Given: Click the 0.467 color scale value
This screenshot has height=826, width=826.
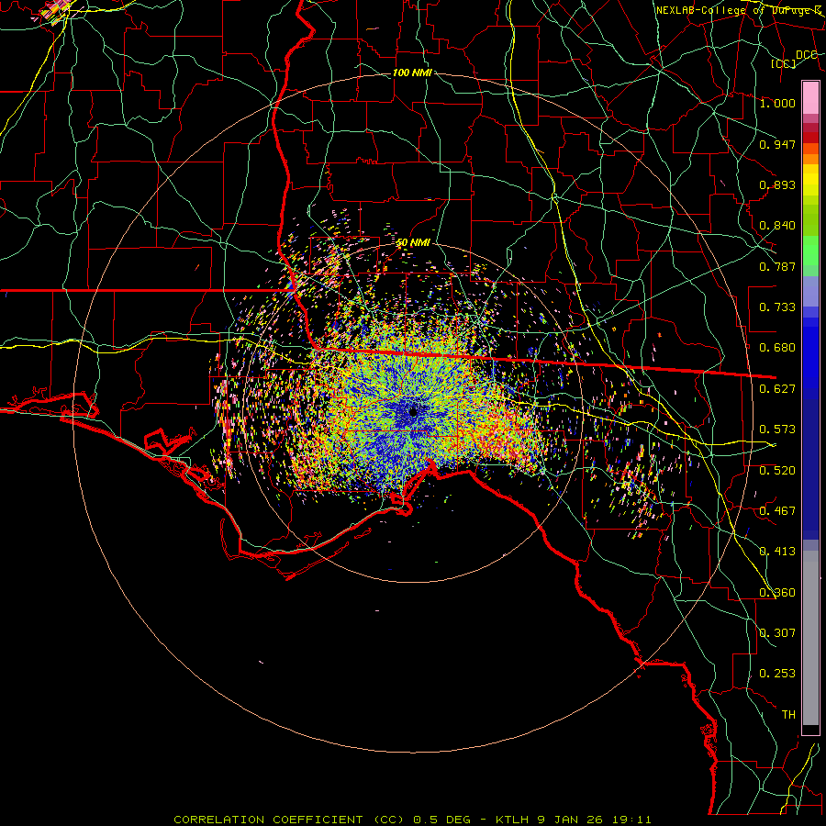Looking at the screenshot, I should pos(777,511).
